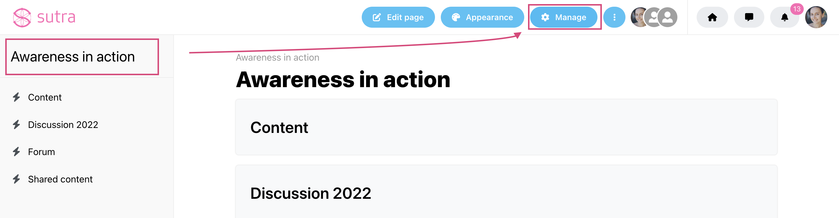Image resolution: width=839 pixels, height=218 pixels.
Task: Open the three-dot more options menu
Action: coord(614,17)
